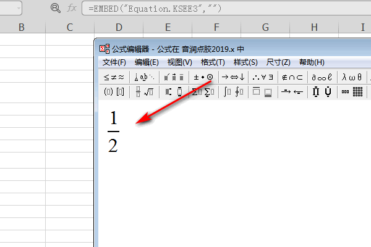The height and width of the screenshot is (247, 371).
Task: Open the subscript and superscript templates palette
Action: click(x=174, y=92)
